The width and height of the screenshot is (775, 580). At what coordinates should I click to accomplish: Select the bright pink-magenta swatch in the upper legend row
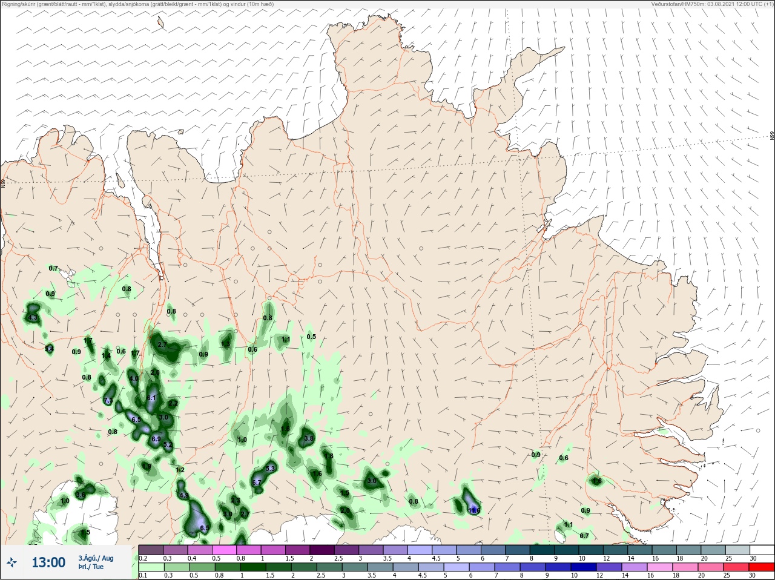[225, 550]
